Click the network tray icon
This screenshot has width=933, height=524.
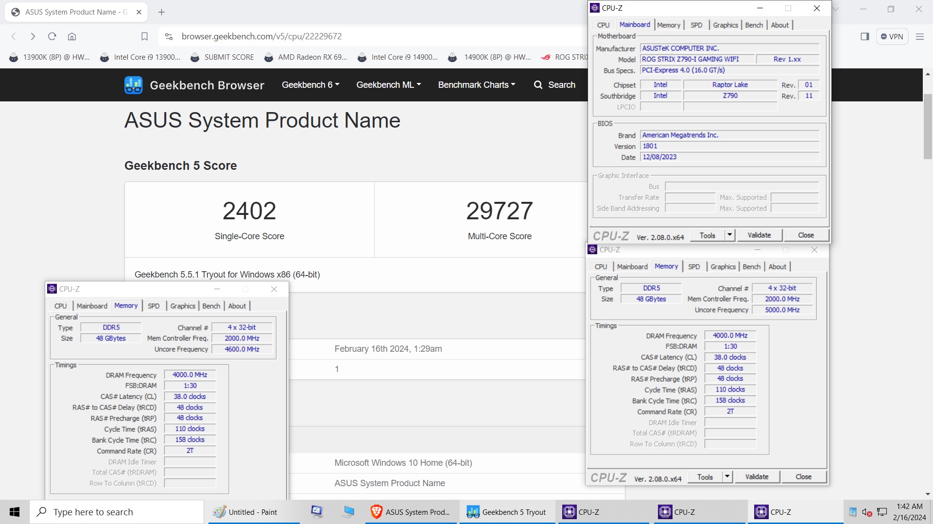(882, 512)
